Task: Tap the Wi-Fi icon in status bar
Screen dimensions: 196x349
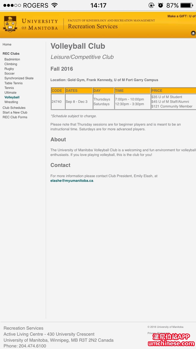Action: pyautogui.click(x=54, y=5)
